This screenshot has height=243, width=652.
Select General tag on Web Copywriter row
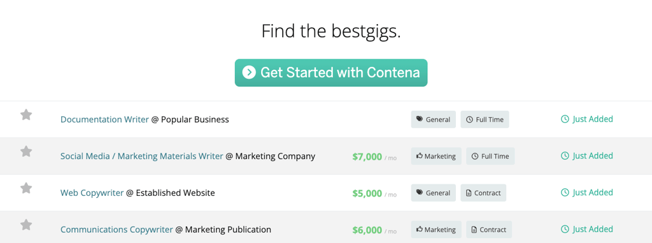click(433, 193)
